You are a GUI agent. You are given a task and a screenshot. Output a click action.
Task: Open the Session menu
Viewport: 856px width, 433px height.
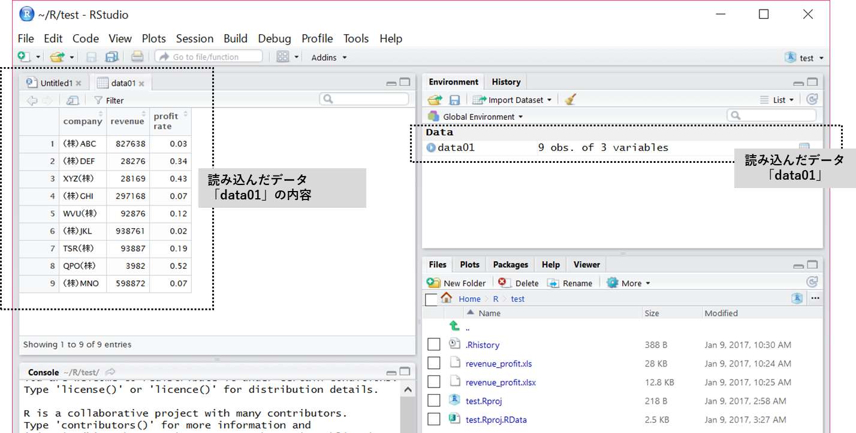coord(194,38)
